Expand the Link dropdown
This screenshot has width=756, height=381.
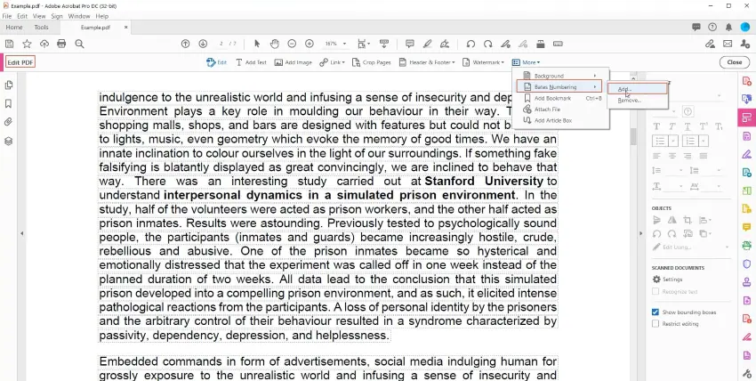click(345, 62)
